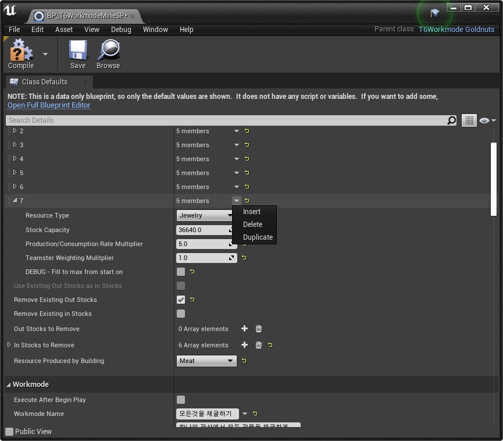Reset element 4 to default value
The image size is (503, 441).
(x=247, y=159)
